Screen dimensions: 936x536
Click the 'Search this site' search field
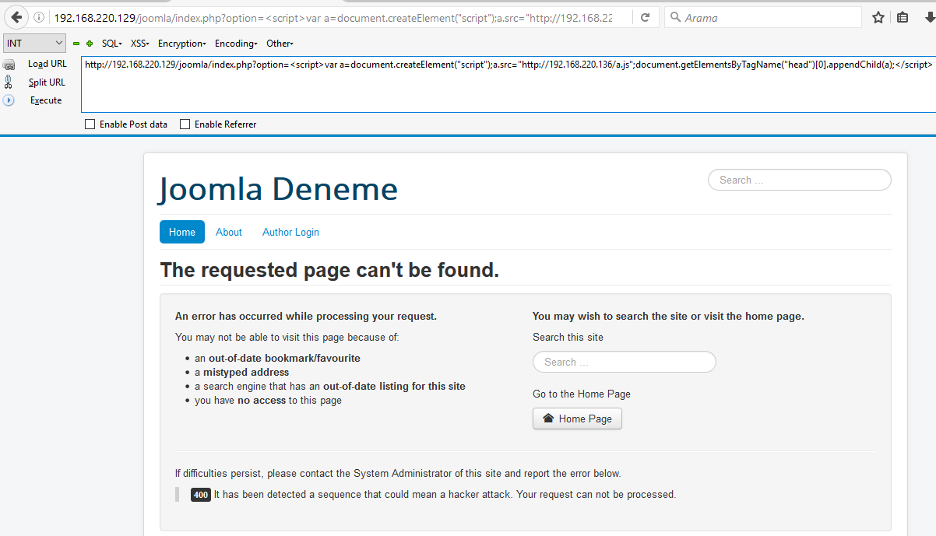click(625, 362)
